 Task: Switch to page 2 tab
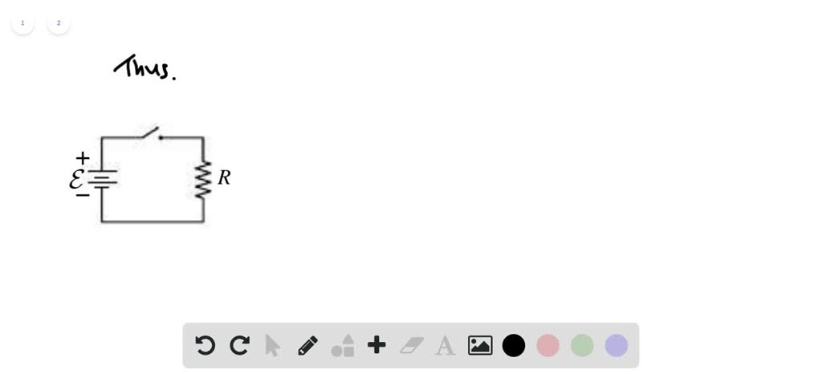(x=59, y=23)
